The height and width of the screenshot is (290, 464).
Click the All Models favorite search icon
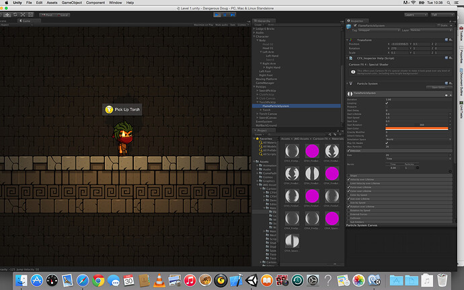click(x=261, y=146)
